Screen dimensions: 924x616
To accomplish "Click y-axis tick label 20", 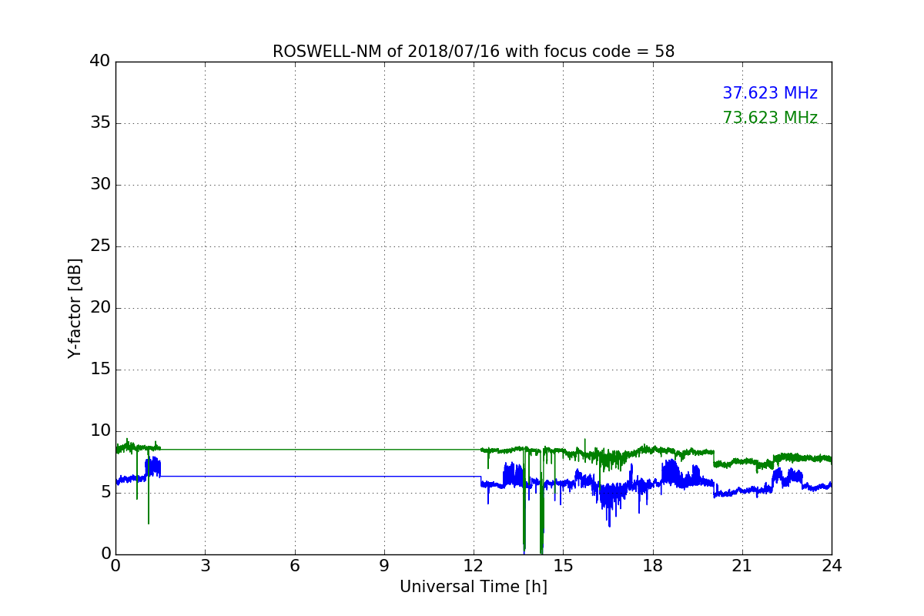I will 100,308.
